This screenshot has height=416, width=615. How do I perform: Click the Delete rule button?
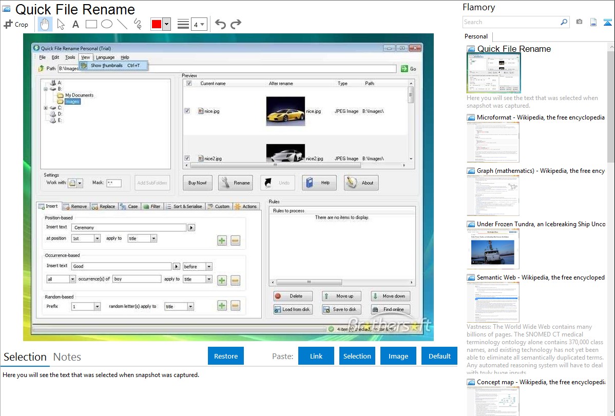(x=293, y=296)
